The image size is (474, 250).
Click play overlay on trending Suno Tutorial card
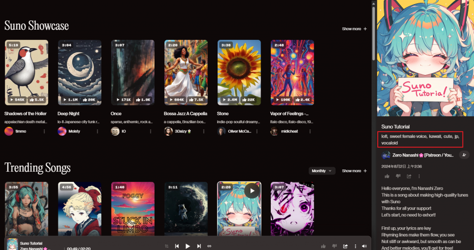(252, 191)
